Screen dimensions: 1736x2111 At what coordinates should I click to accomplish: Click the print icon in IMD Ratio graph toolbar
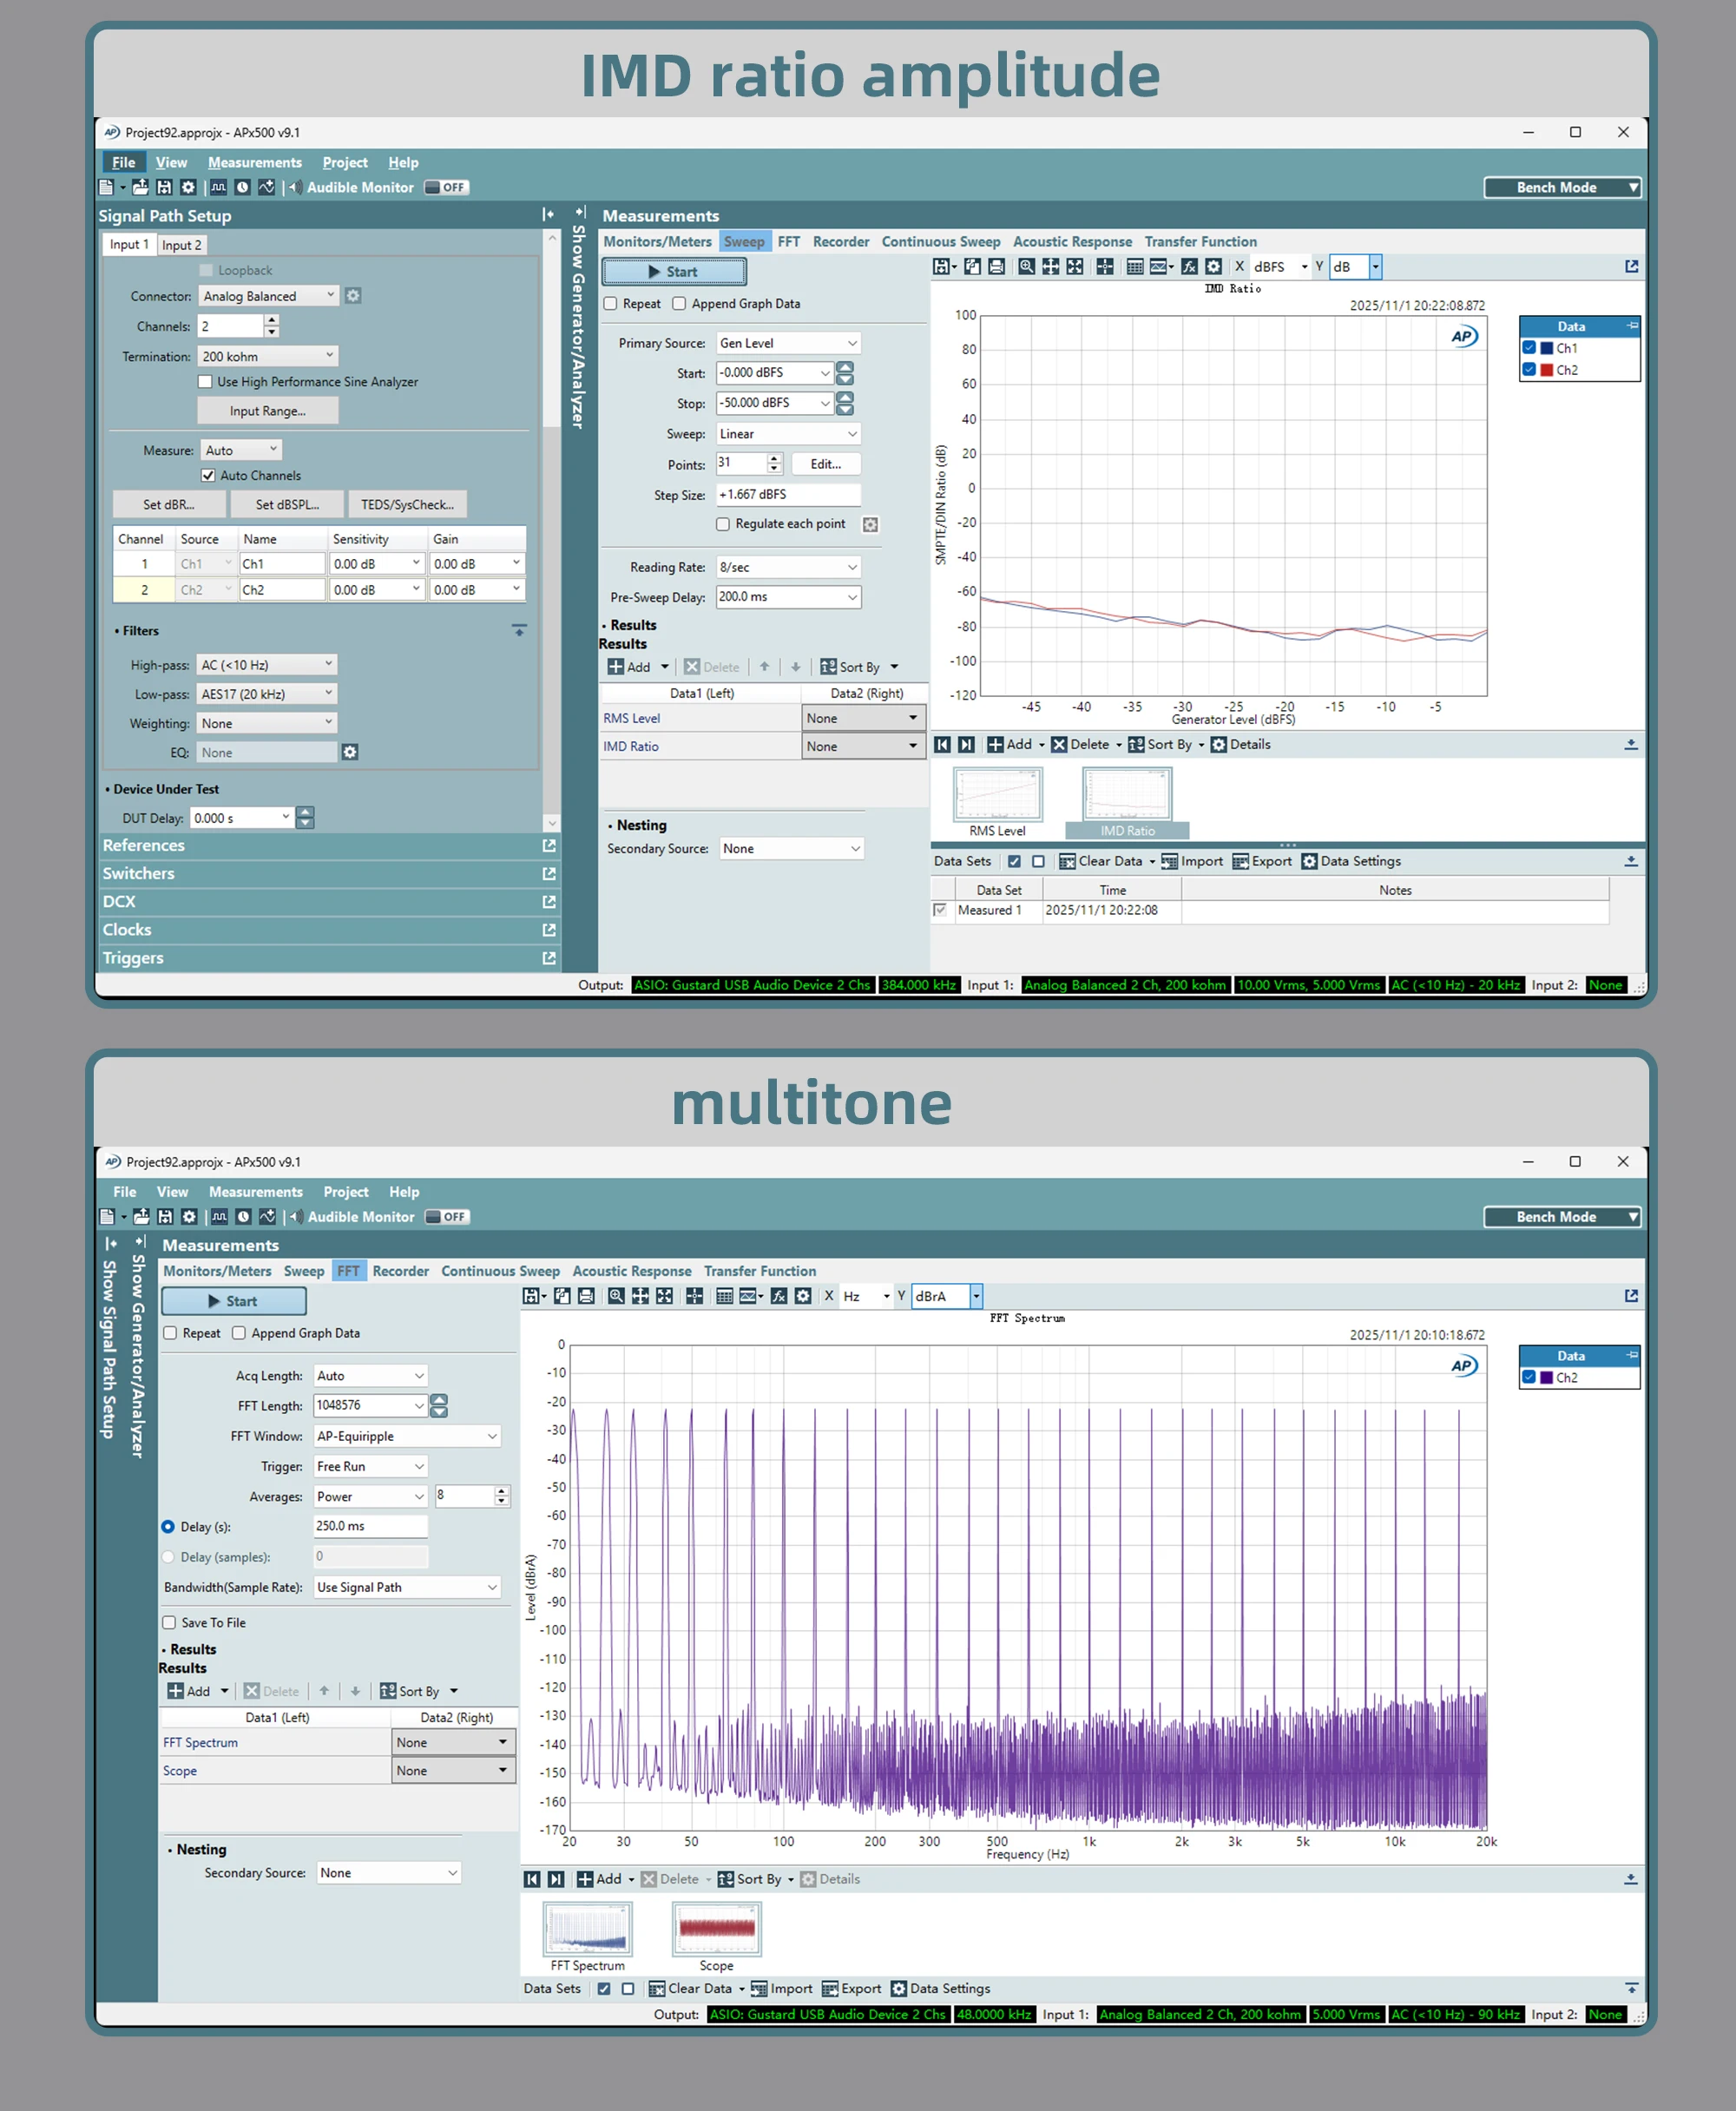[x=996, y=267]
